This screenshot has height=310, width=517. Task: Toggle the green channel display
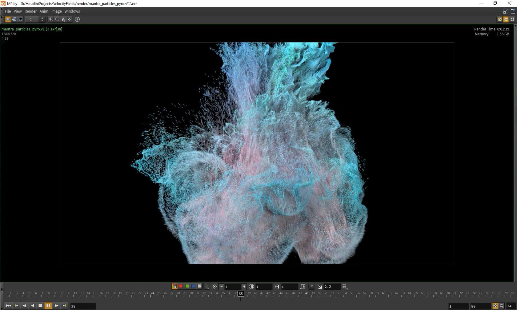[187, 286]
